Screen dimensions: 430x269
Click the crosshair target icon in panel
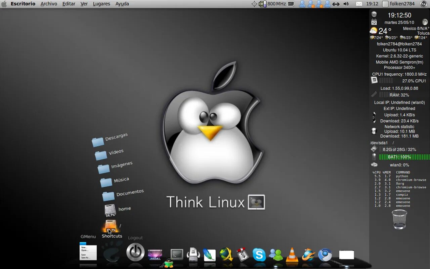pos(254,4)
